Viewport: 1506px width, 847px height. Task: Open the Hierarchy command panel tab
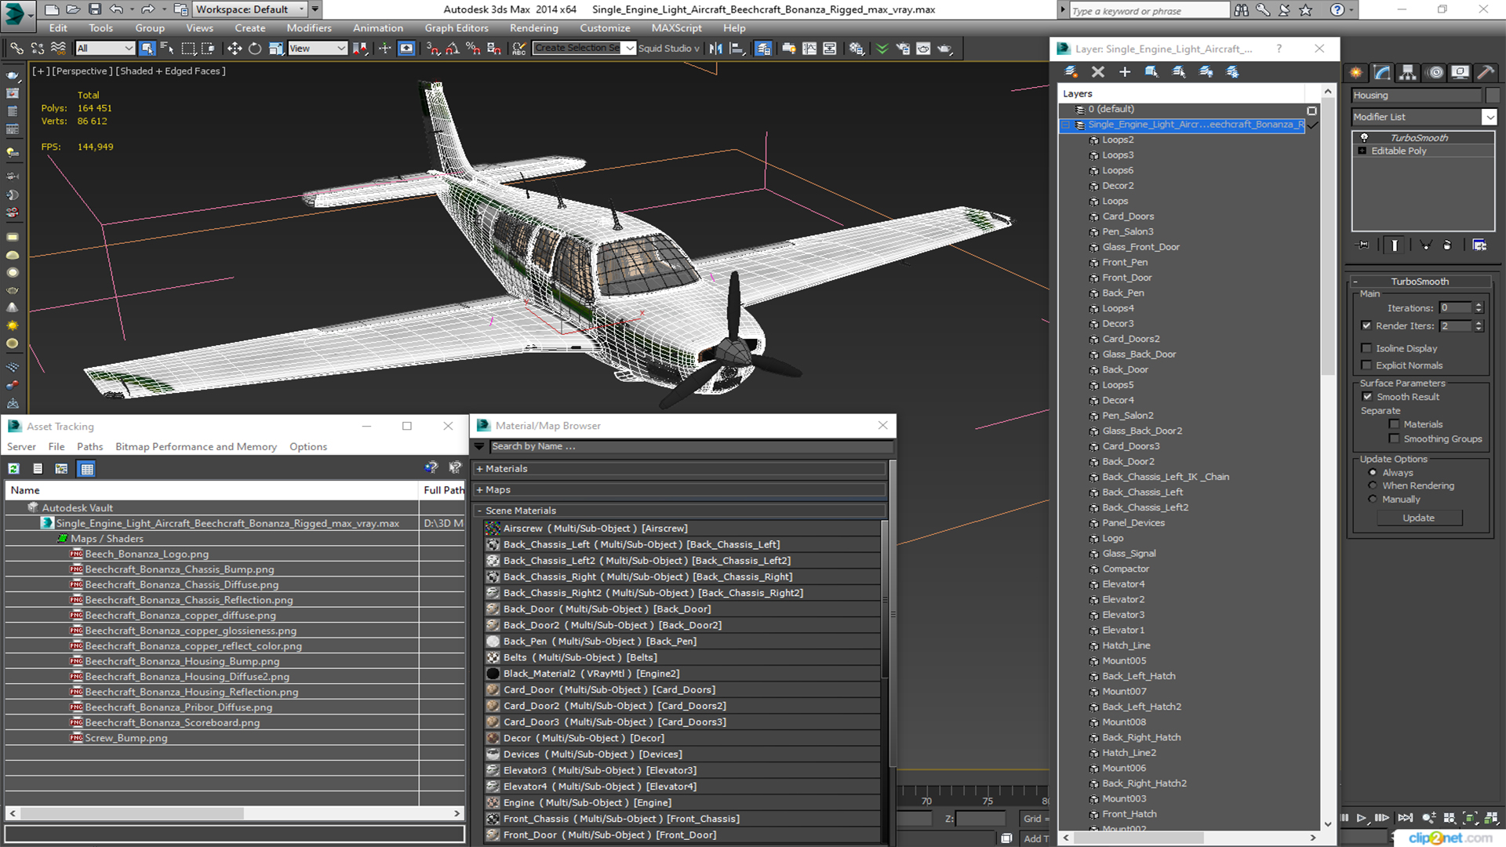[1408, 72]
